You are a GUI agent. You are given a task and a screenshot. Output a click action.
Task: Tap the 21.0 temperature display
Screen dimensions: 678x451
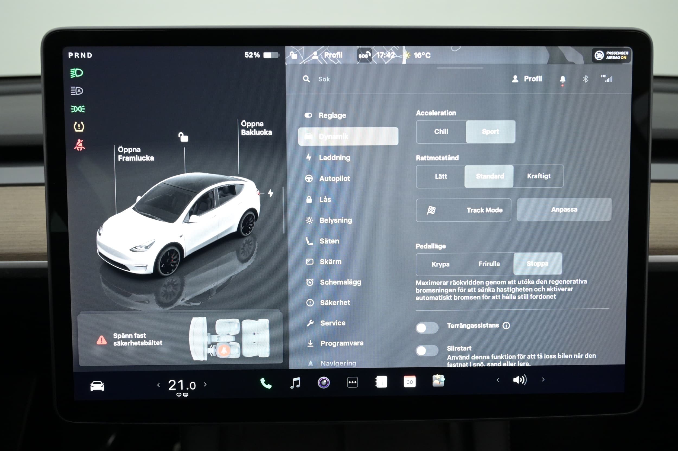click(182, 385)
